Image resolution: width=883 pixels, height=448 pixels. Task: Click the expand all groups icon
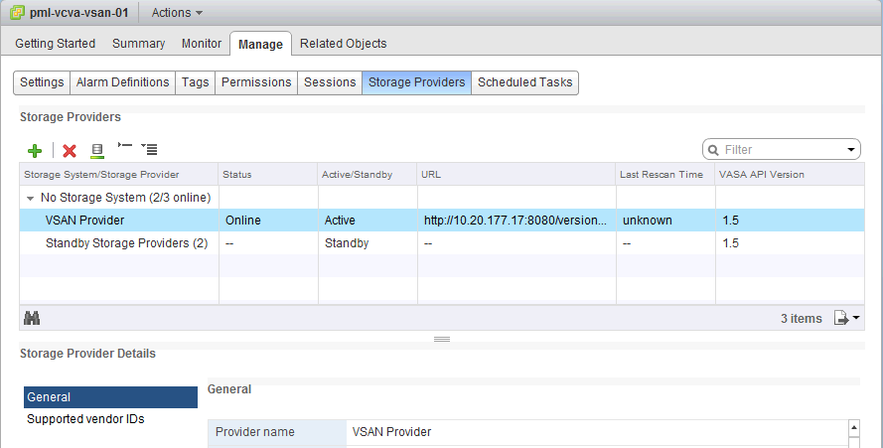124,148
